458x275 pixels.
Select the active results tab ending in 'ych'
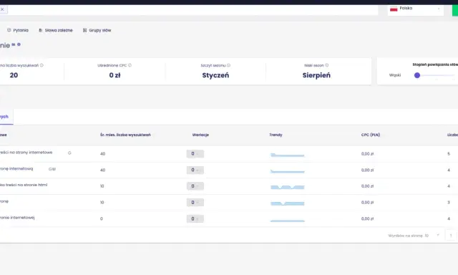(6, 117)
